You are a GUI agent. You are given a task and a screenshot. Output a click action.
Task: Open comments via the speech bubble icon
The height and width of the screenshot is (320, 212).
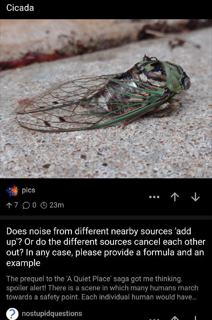point(26,205)
